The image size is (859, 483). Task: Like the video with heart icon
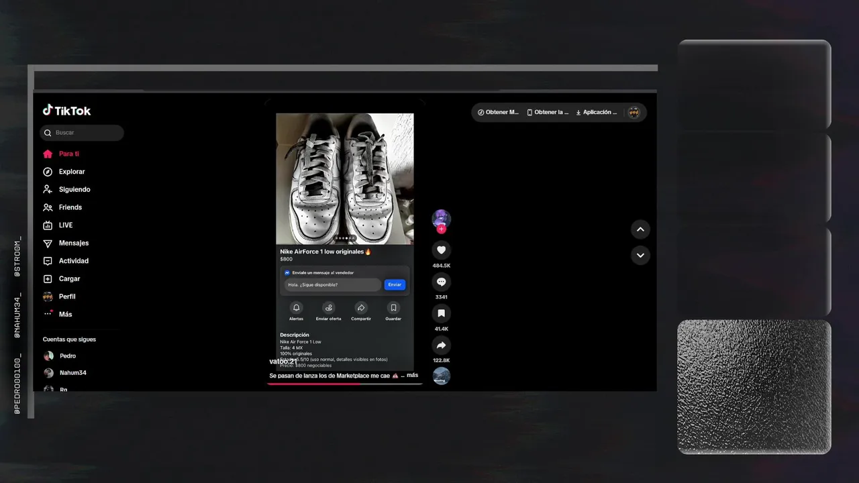(441, 250)
